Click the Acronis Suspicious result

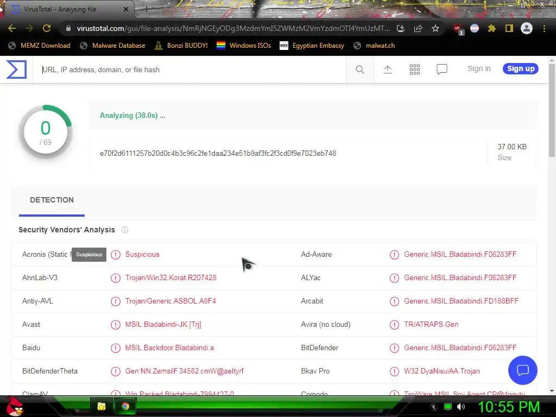tap(142, 255)
